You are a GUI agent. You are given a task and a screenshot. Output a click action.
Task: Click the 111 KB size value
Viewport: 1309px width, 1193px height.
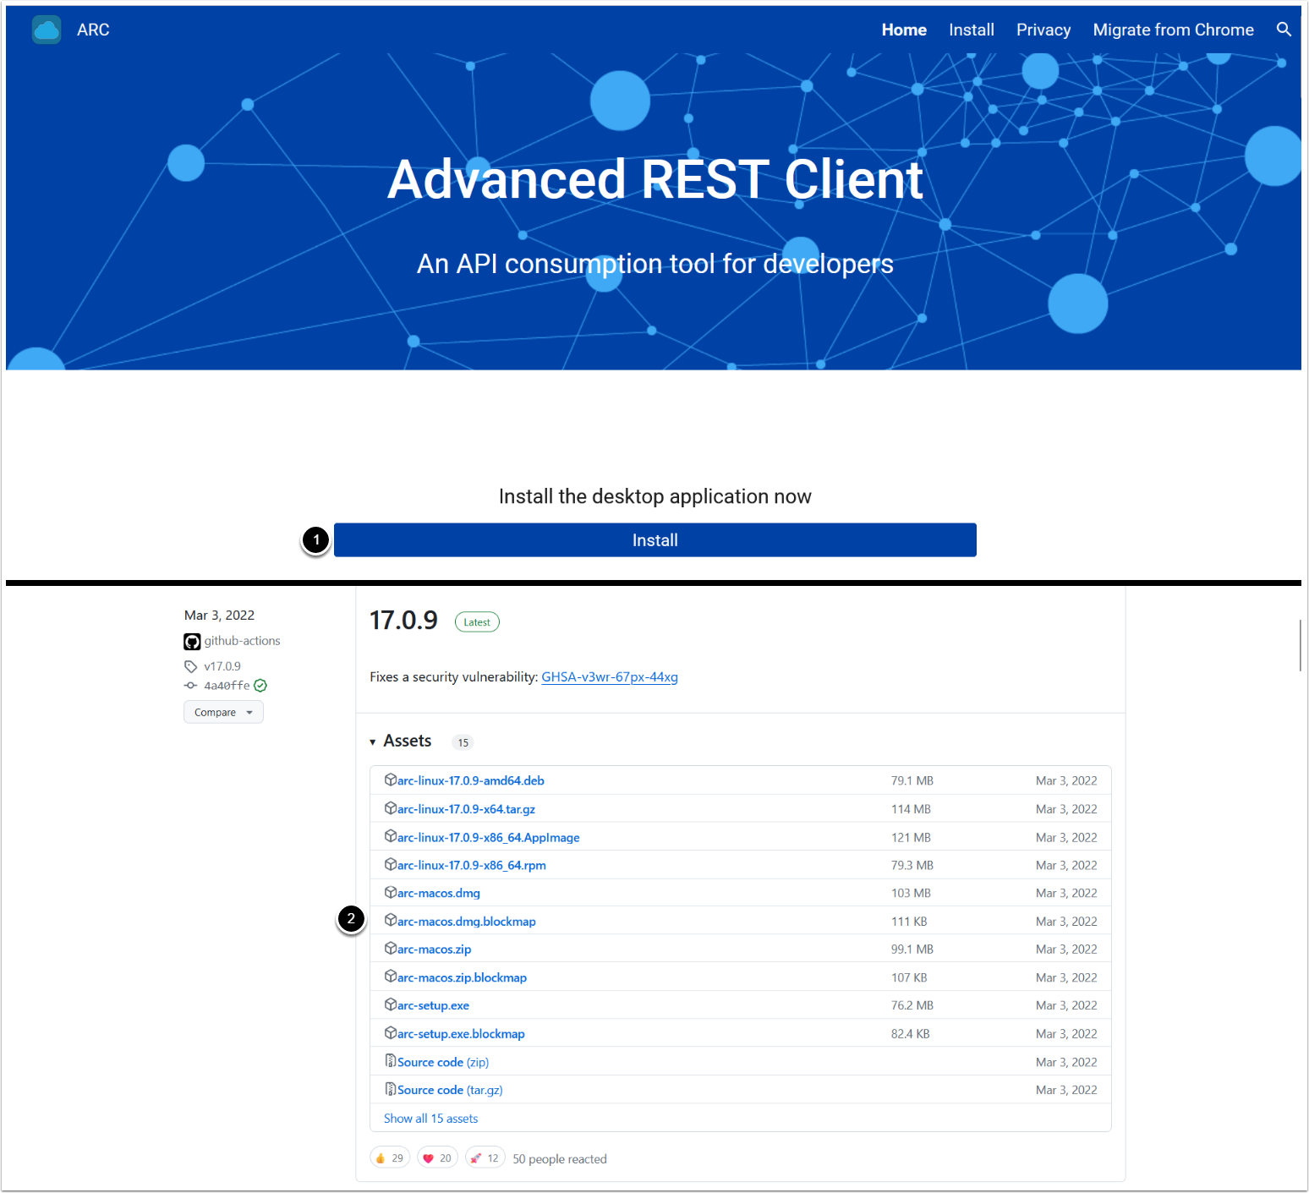(x=909, y=922)
